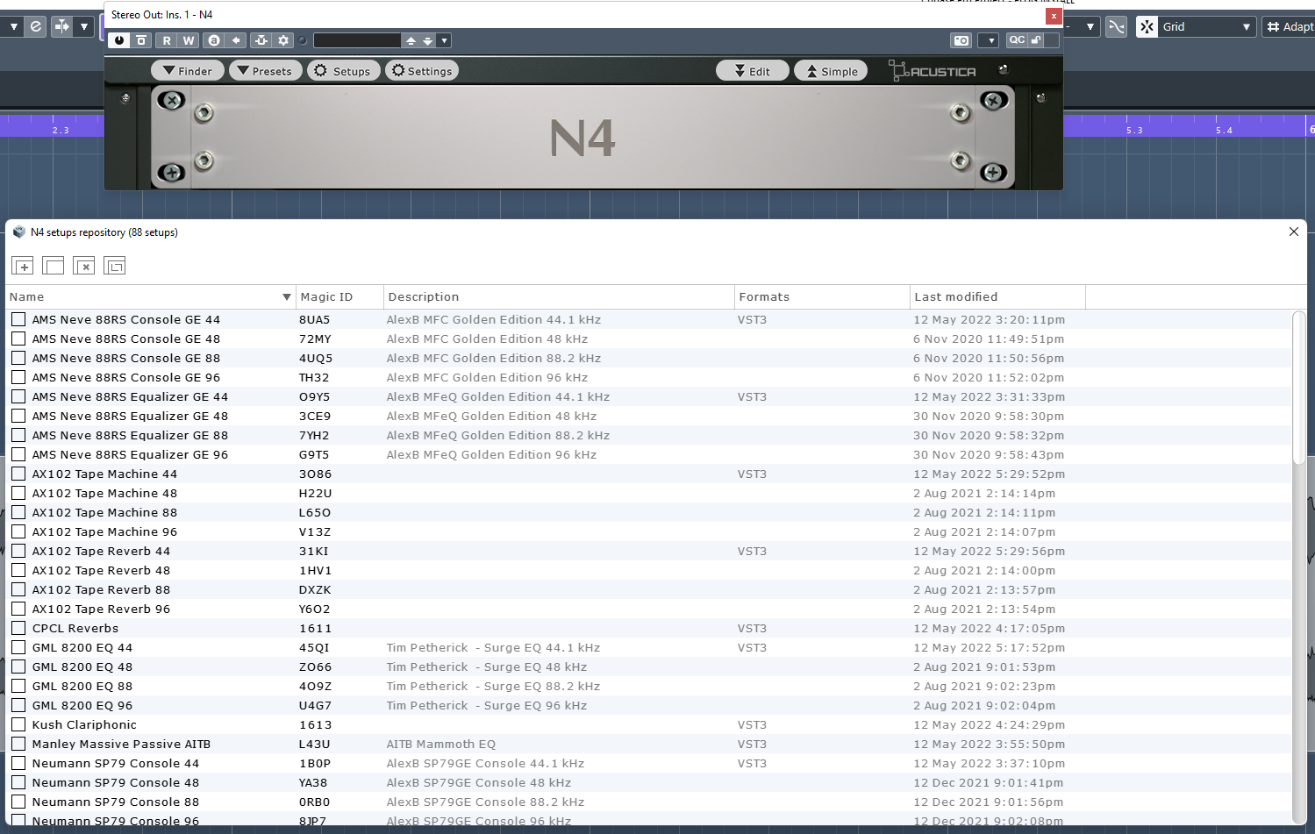Tick the AX102 Tape Reverb 88 checkbox

pyautogui.click(x=18, y=589)
